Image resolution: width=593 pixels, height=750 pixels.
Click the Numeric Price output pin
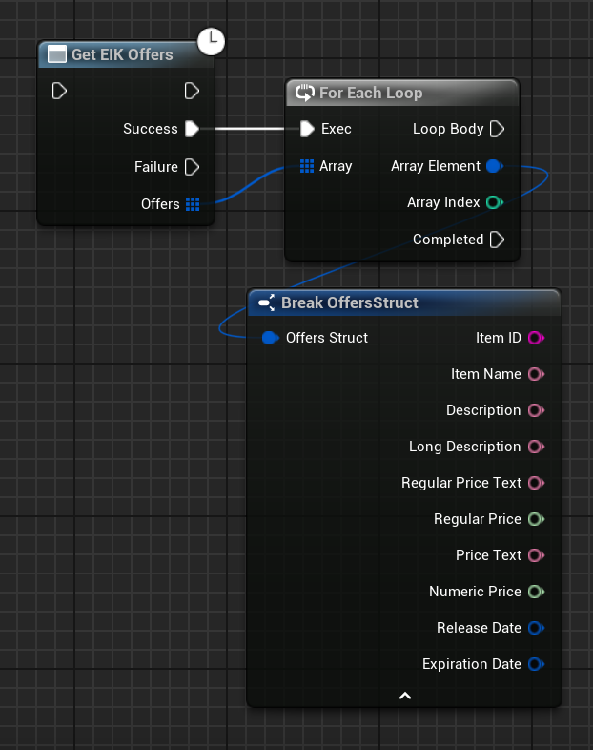[535, 592]
